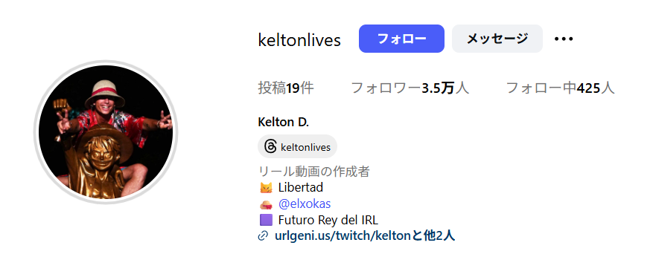Open the @elxokas mention link
The width and height of the screenshot is (653, 280).
point(305,204)
